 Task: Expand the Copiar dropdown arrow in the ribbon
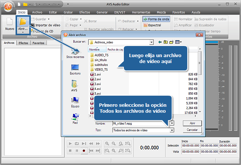click(x=81, y=19)
